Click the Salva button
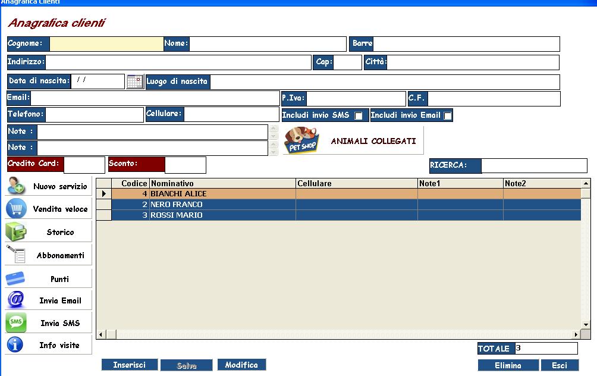Screen dimensions: 597x376 pos(187,365)
